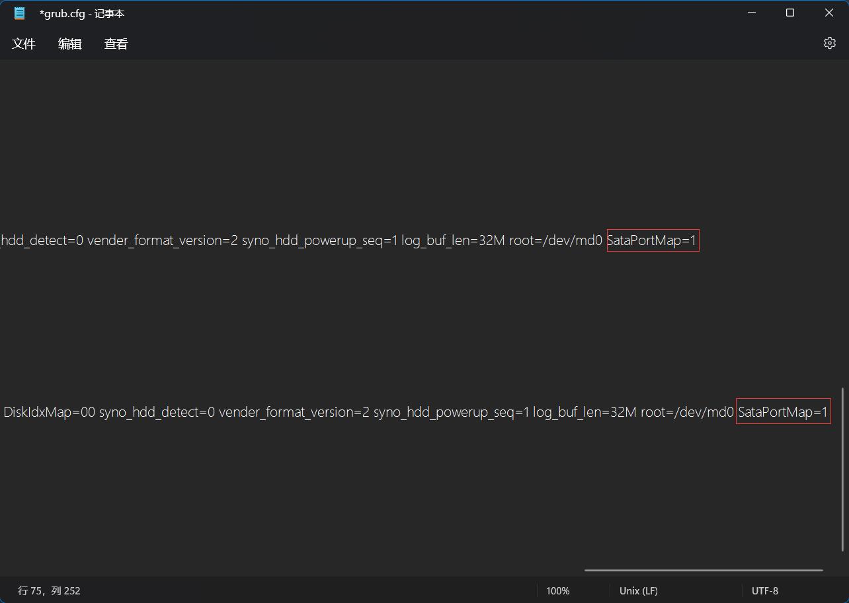Viewport: 849px width, 603px height.
Task: Place cursor in upper line's SataPortMap=1
Action: pos(652,240)
